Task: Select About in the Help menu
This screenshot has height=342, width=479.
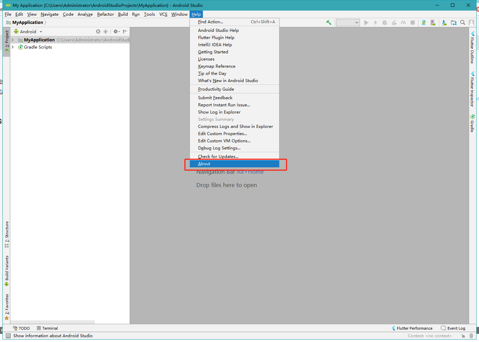Action: pos(235,164)
